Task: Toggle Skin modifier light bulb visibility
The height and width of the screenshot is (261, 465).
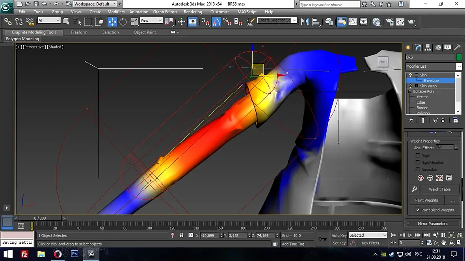Action: click(411, 75)
